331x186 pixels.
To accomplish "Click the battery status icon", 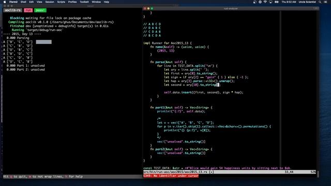I will click(277, 2).
